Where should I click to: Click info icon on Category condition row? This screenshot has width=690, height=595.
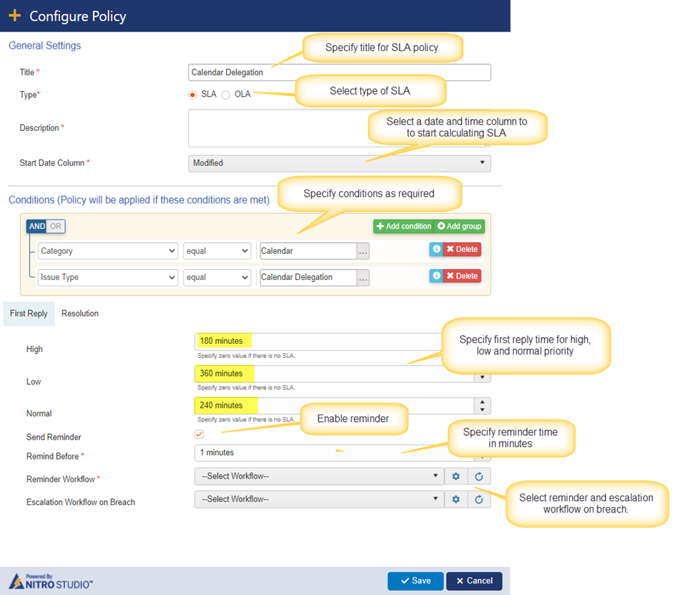coord(436,249)
